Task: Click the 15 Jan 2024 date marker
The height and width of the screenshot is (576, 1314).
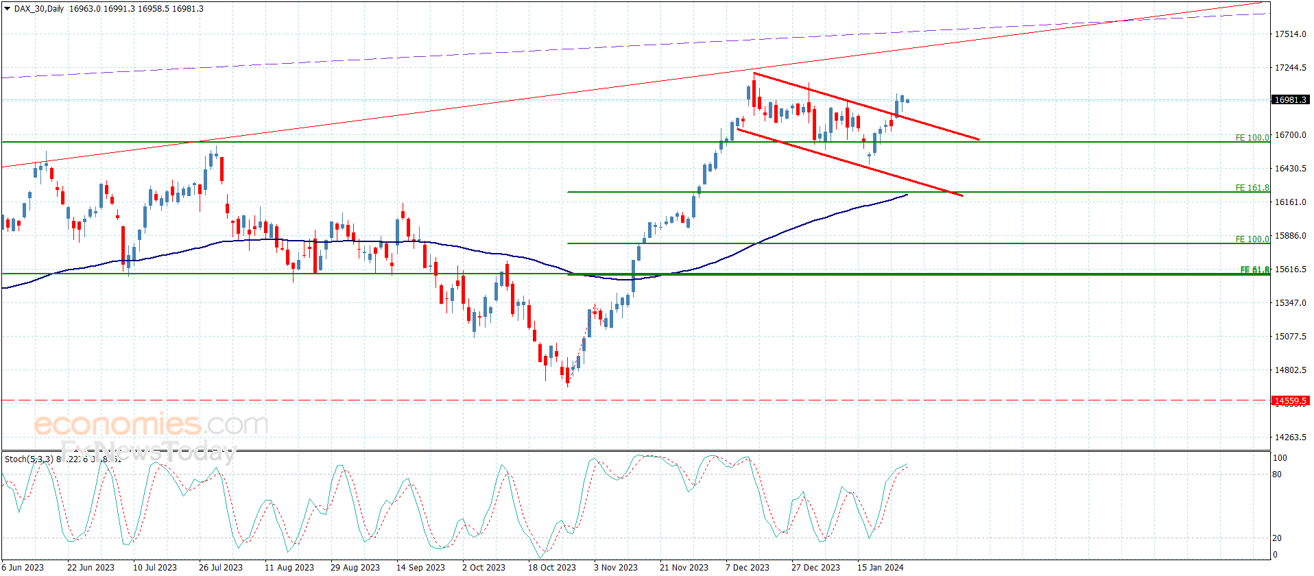Action: click(x=881, y=567)
